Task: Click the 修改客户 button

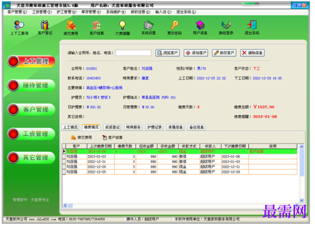Action: click(224, 53)
